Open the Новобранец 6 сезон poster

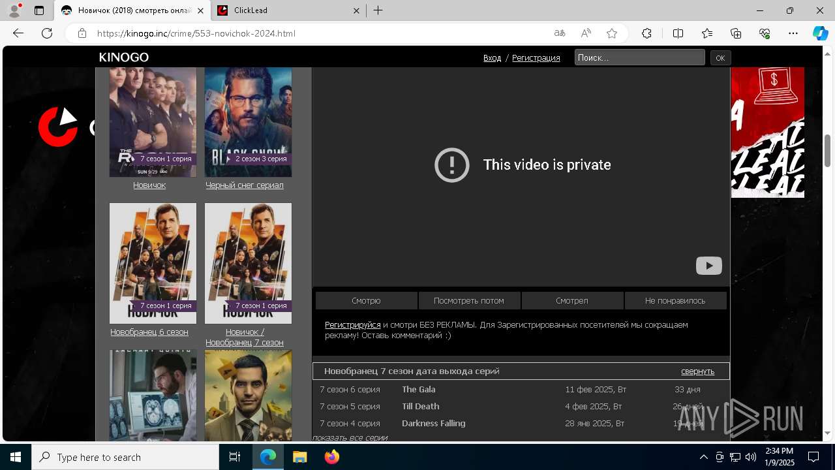tap(153, 263)
